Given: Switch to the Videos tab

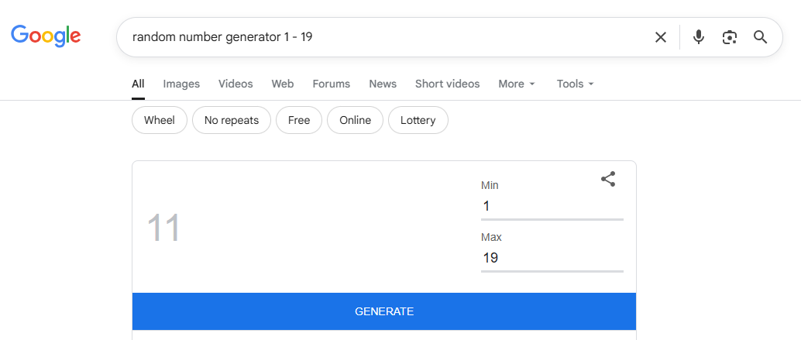Looking at the screenshot, I should pos(235,84).
